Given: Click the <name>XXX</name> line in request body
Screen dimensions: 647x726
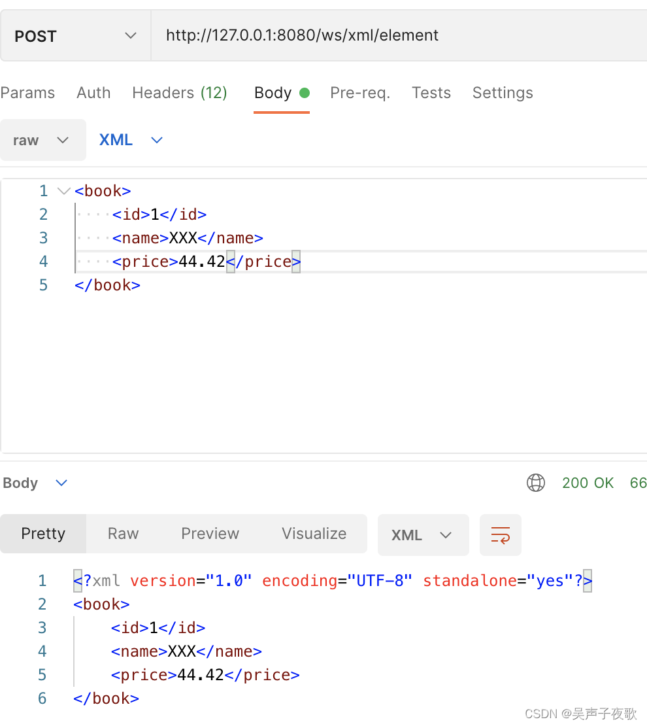Looking at the screenshot, I should [x=188, y=238].
